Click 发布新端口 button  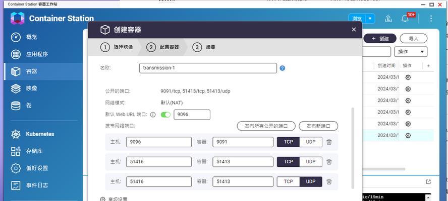318,126
